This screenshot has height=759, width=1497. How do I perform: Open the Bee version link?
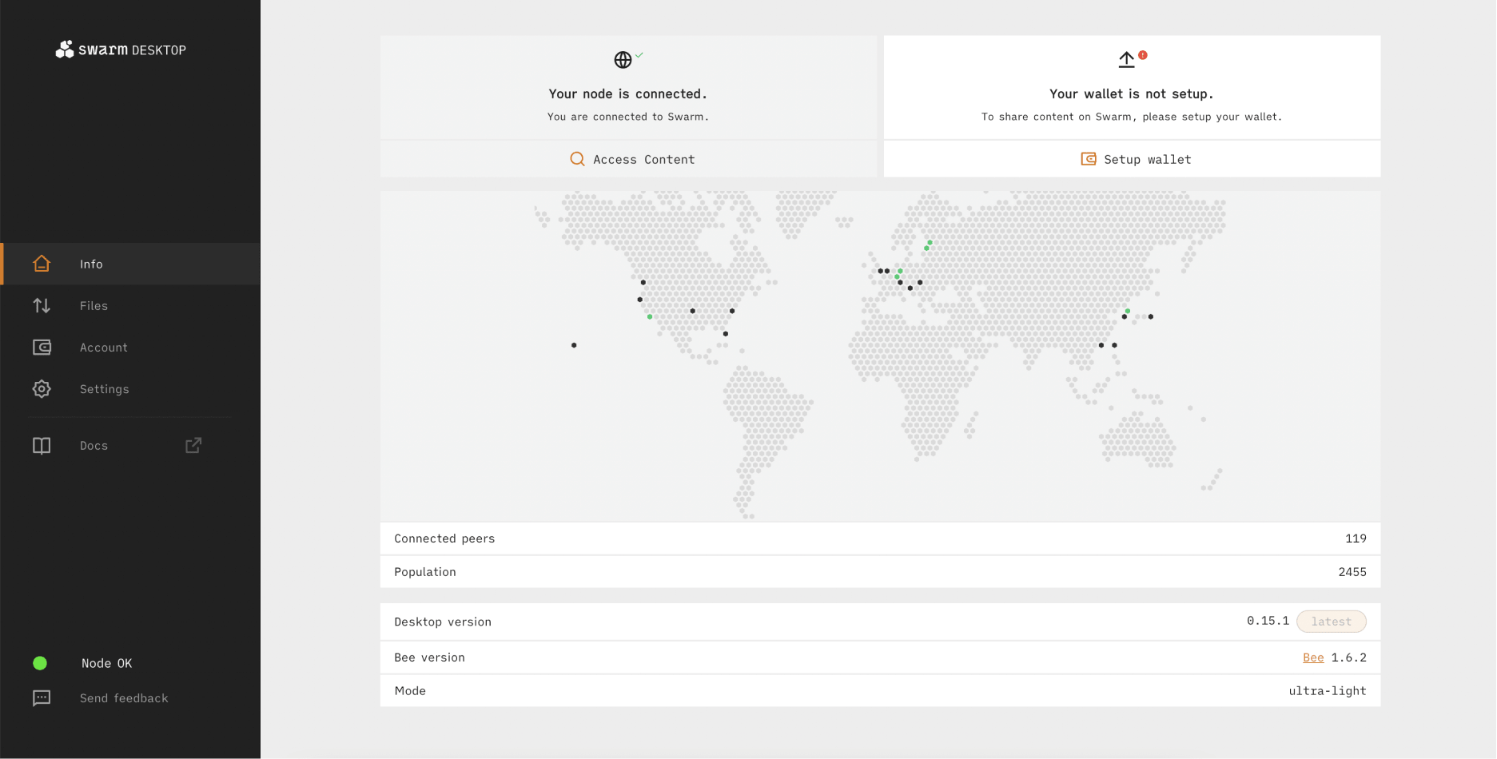coord(1312,658)
